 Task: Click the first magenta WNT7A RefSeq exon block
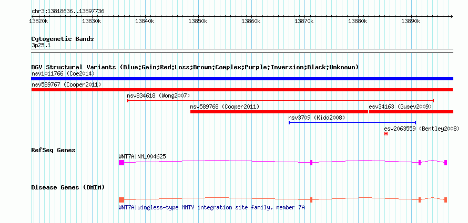[x=121, y=163]
